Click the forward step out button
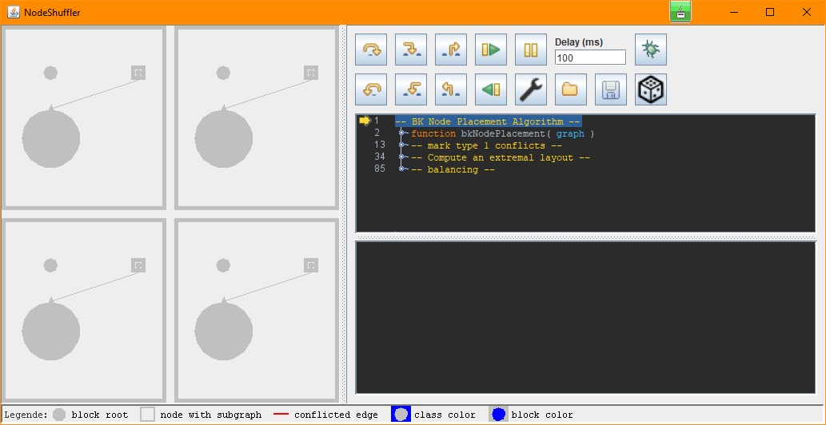This screenshot has height=425, width=826. [451, 50]
